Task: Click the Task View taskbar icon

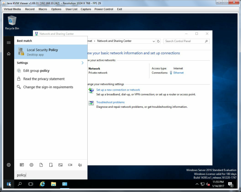Action: (x=31, y=184)
